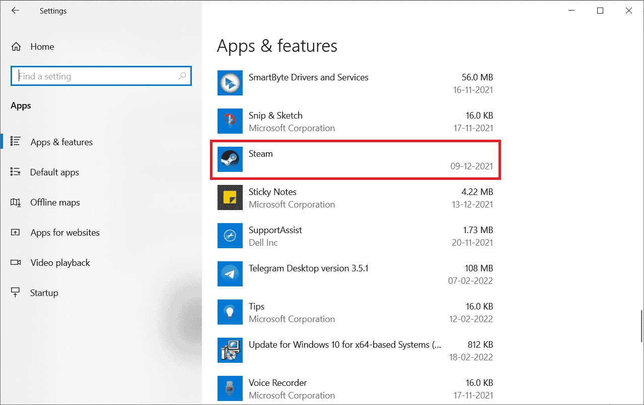Select the Default apps sidebar icon
The image size is (644, 405).
(16, 172)
